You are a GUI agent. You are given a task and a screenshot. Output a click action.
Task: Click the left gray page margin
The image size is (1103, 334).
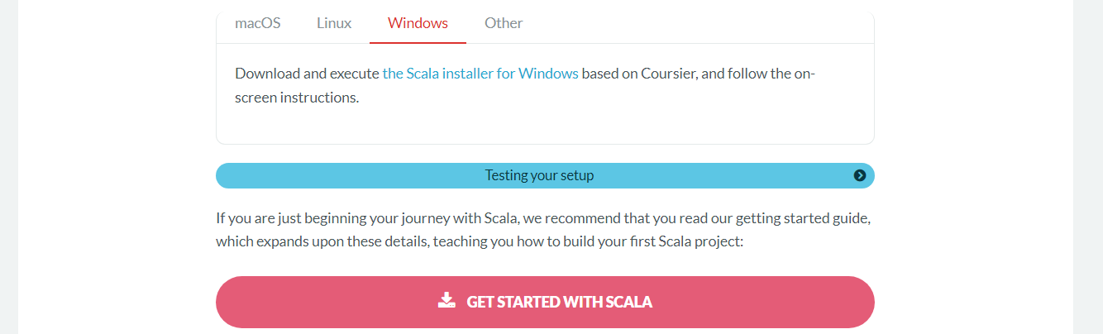(9, 167)
